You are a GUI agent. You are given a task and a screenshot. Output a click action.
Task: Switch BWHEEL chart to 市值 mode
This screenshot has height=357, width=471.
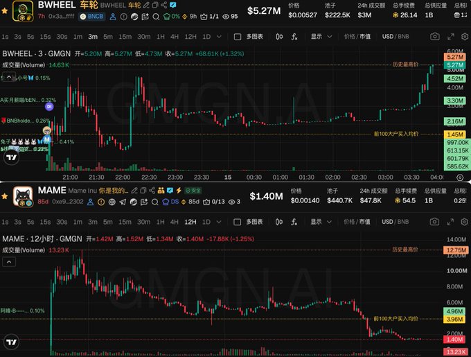coord(365,37)
